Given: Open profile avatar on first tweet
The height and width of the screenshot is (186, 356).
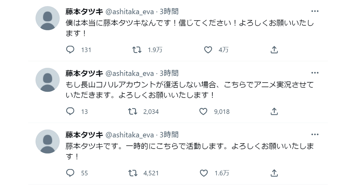Looking at the screenshot, I should tap(47, 18).
